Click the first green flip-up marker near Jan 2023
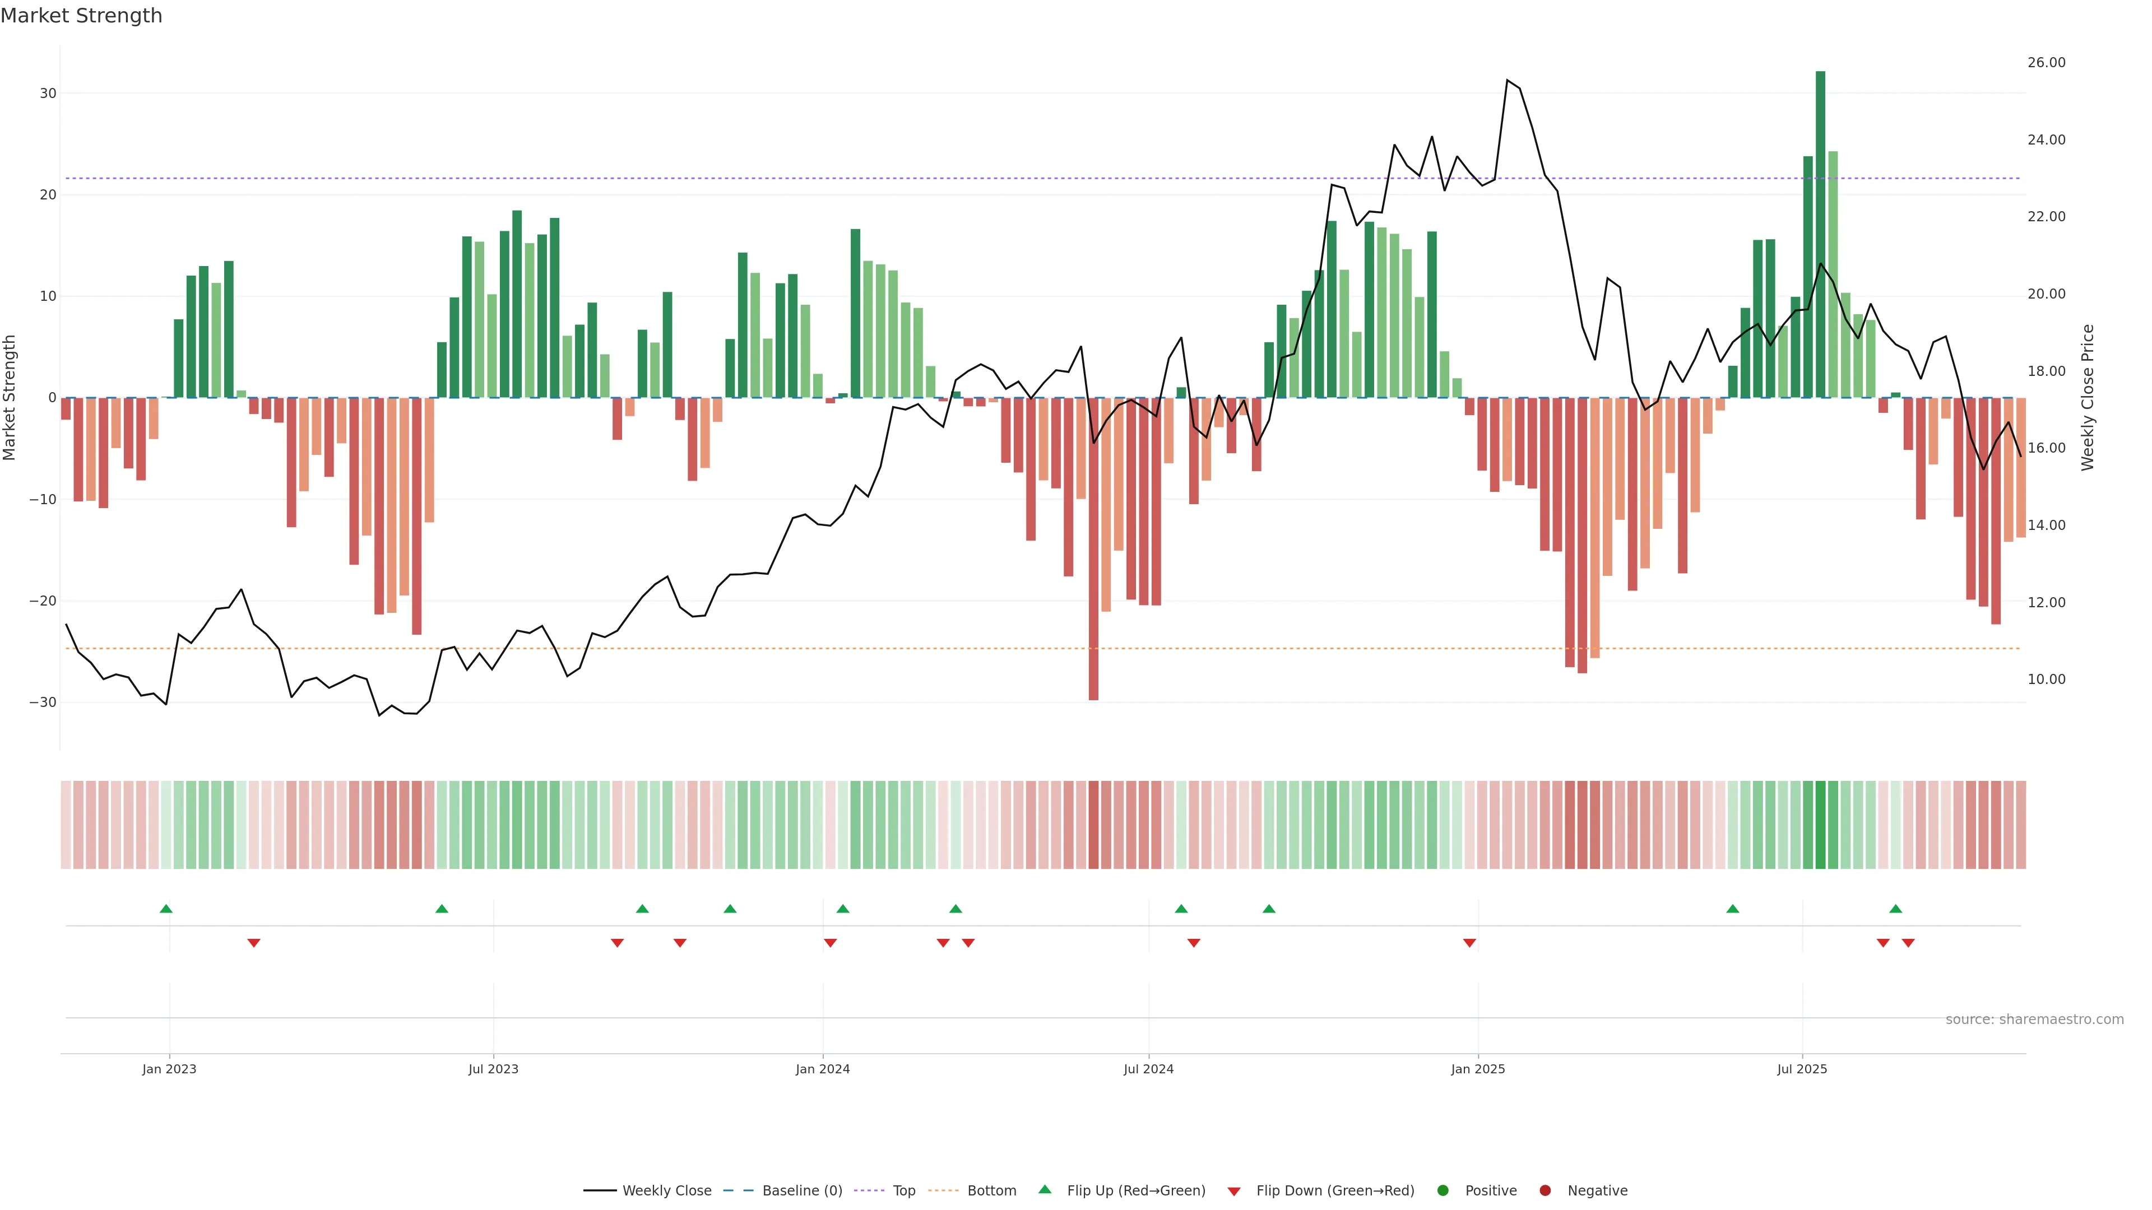 pyautogui.click(x=166, y=909)
